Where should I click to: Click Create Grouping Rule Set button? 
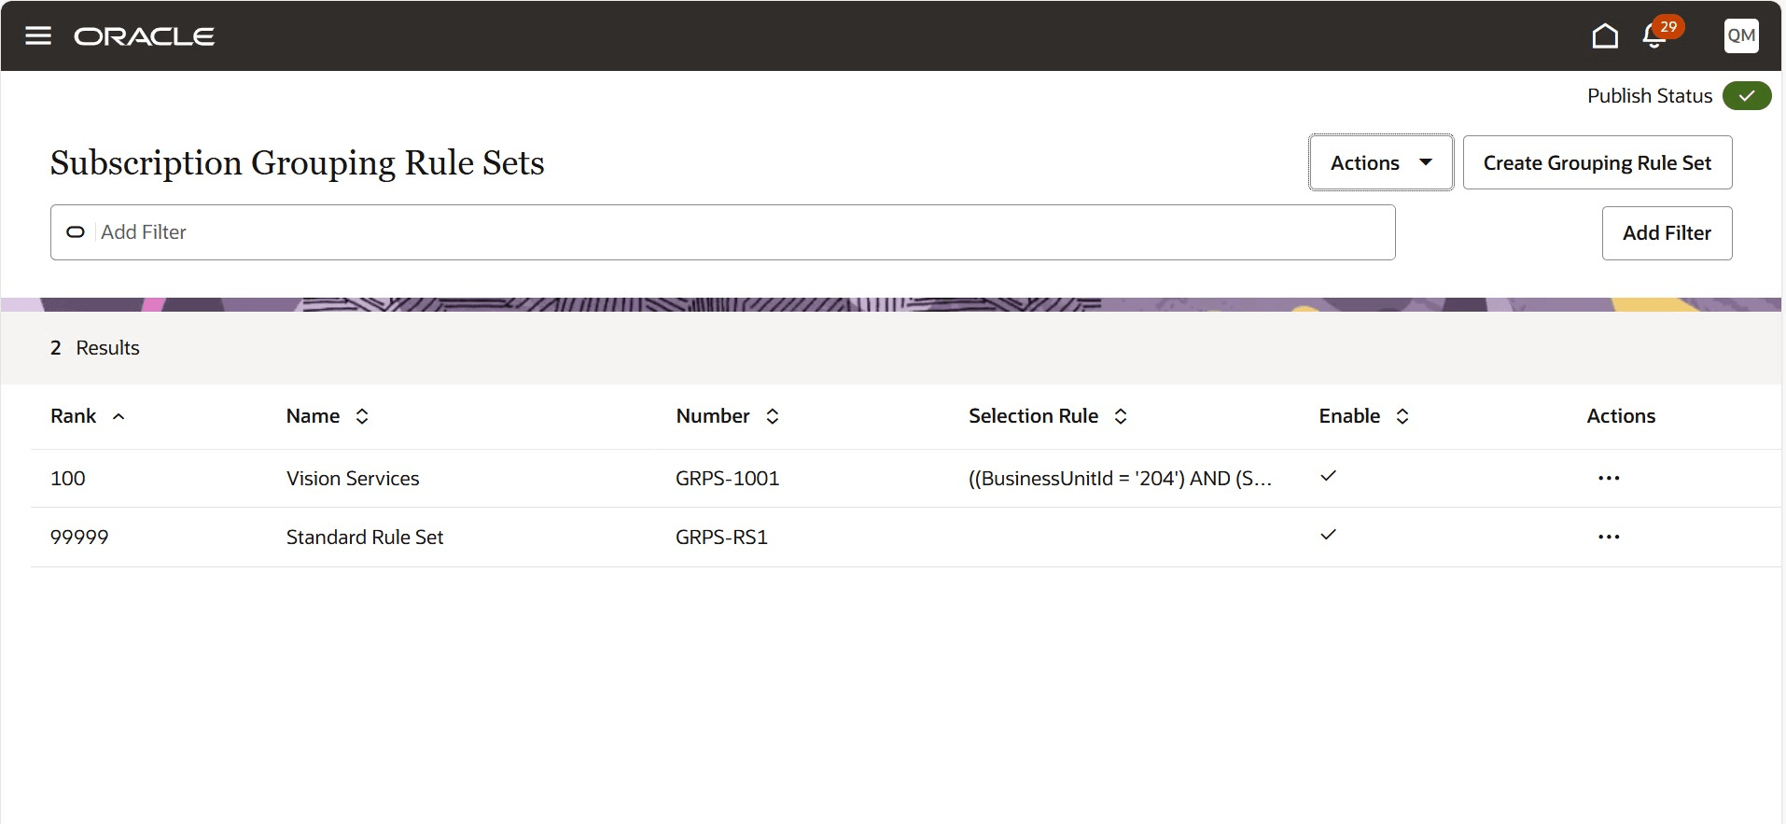pyautogui.click(x=1597, y=162)
